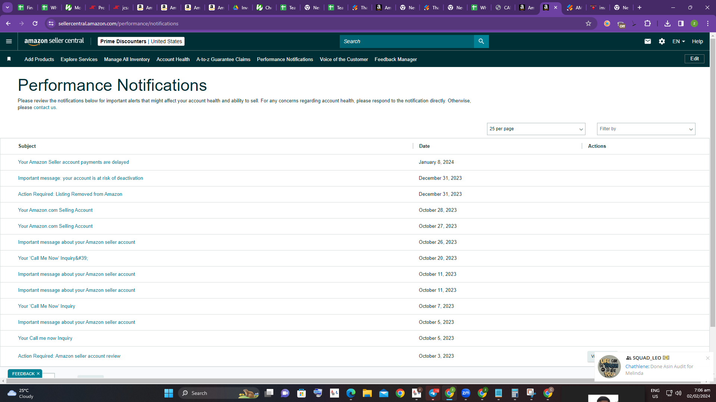716x402 pixels.
Task: Select Voice of the Customer
Action: pyautogui.click(x=344, y=59)
